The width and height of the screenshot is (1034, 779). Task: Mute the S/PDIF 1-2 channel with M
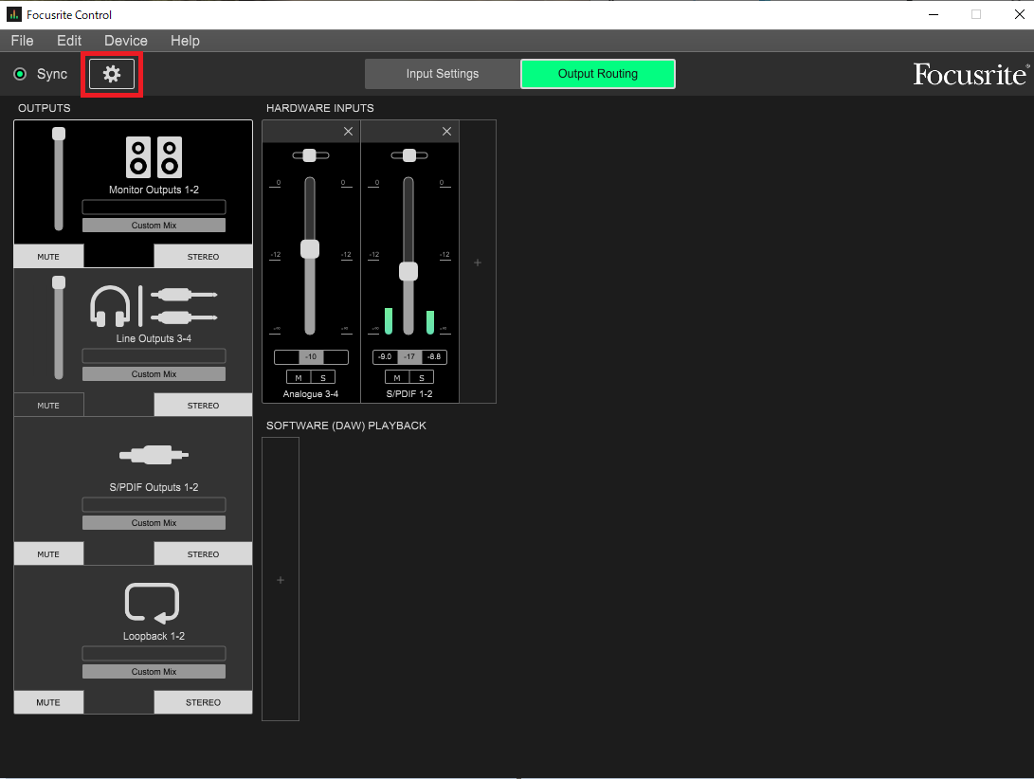397,377
